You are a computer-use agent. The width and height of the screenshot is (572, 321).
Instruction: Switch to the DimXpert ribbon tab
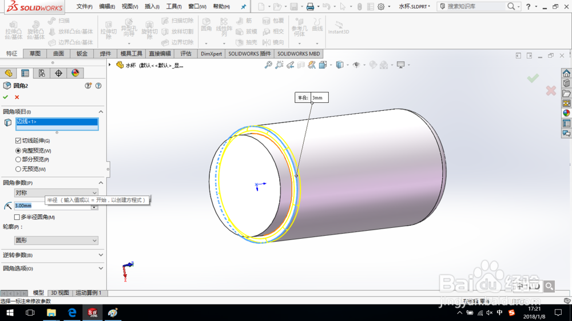coord(211,54)
